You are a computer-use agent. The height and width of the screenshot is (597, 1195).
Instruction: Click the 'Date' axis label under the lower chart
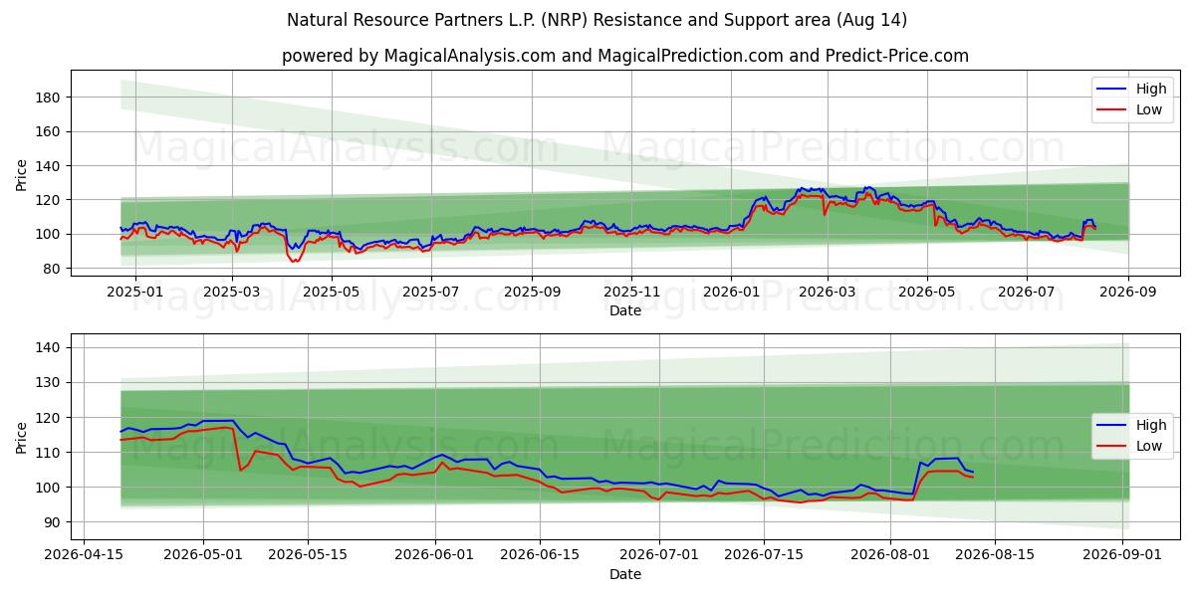[625, 574]
